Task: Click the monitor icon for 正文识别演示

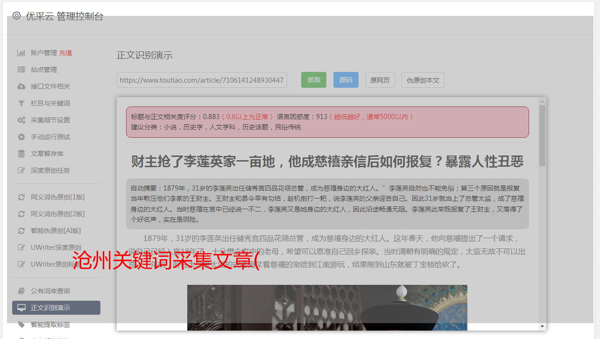Action: tap(21, 308)
